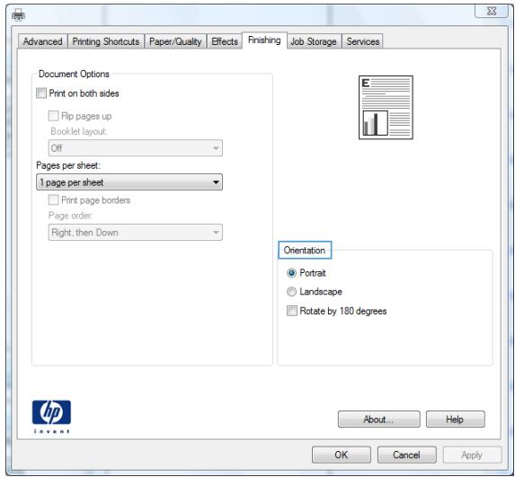Expand the Pages per sheet dropdown
This screenshot has width=515, height=477.
129,182
